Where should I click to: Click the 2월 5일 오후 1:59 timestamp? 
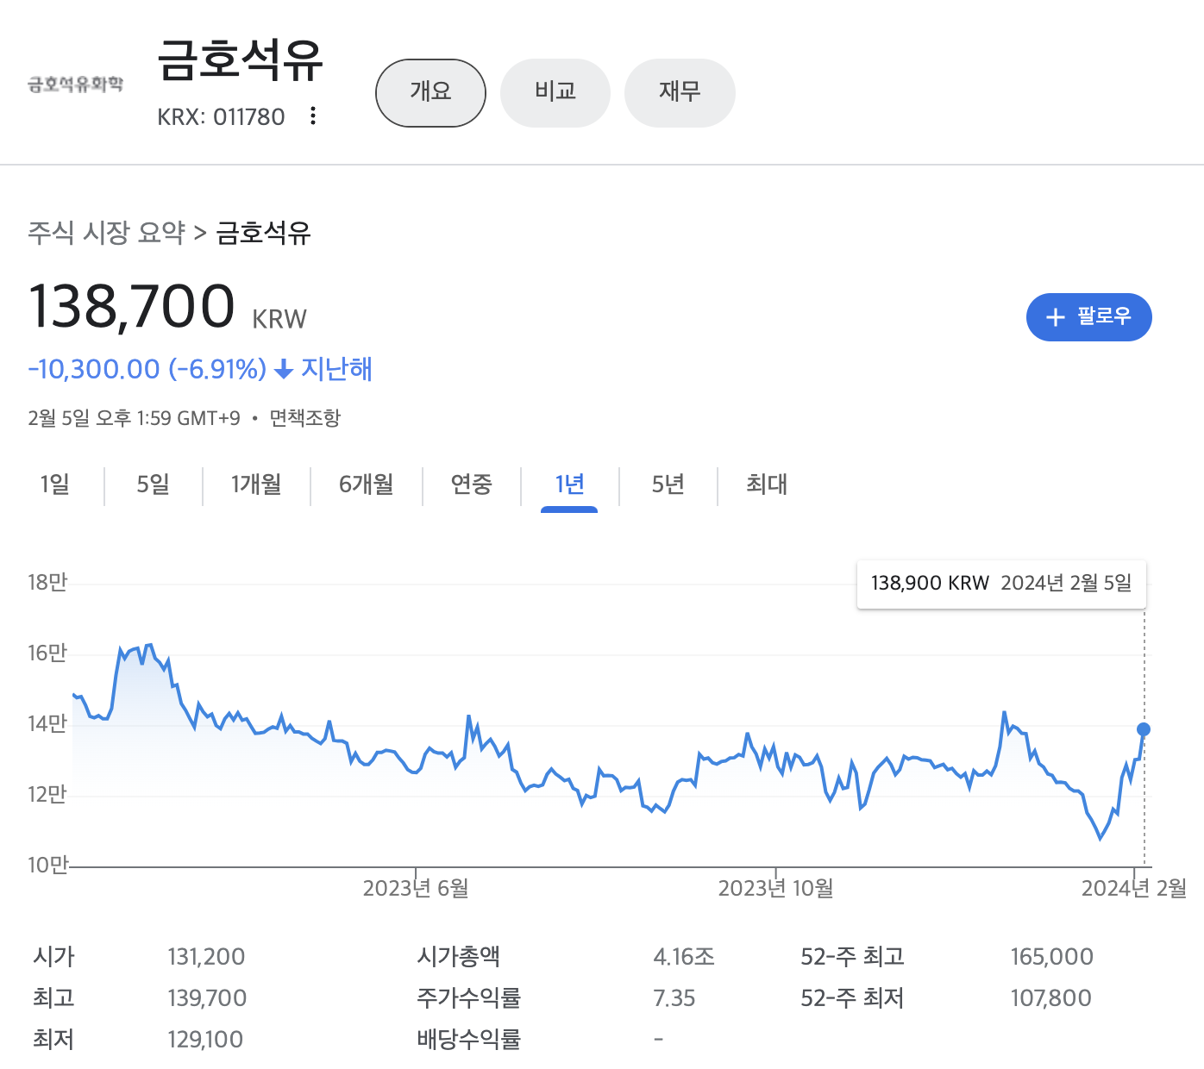point(134,418)
